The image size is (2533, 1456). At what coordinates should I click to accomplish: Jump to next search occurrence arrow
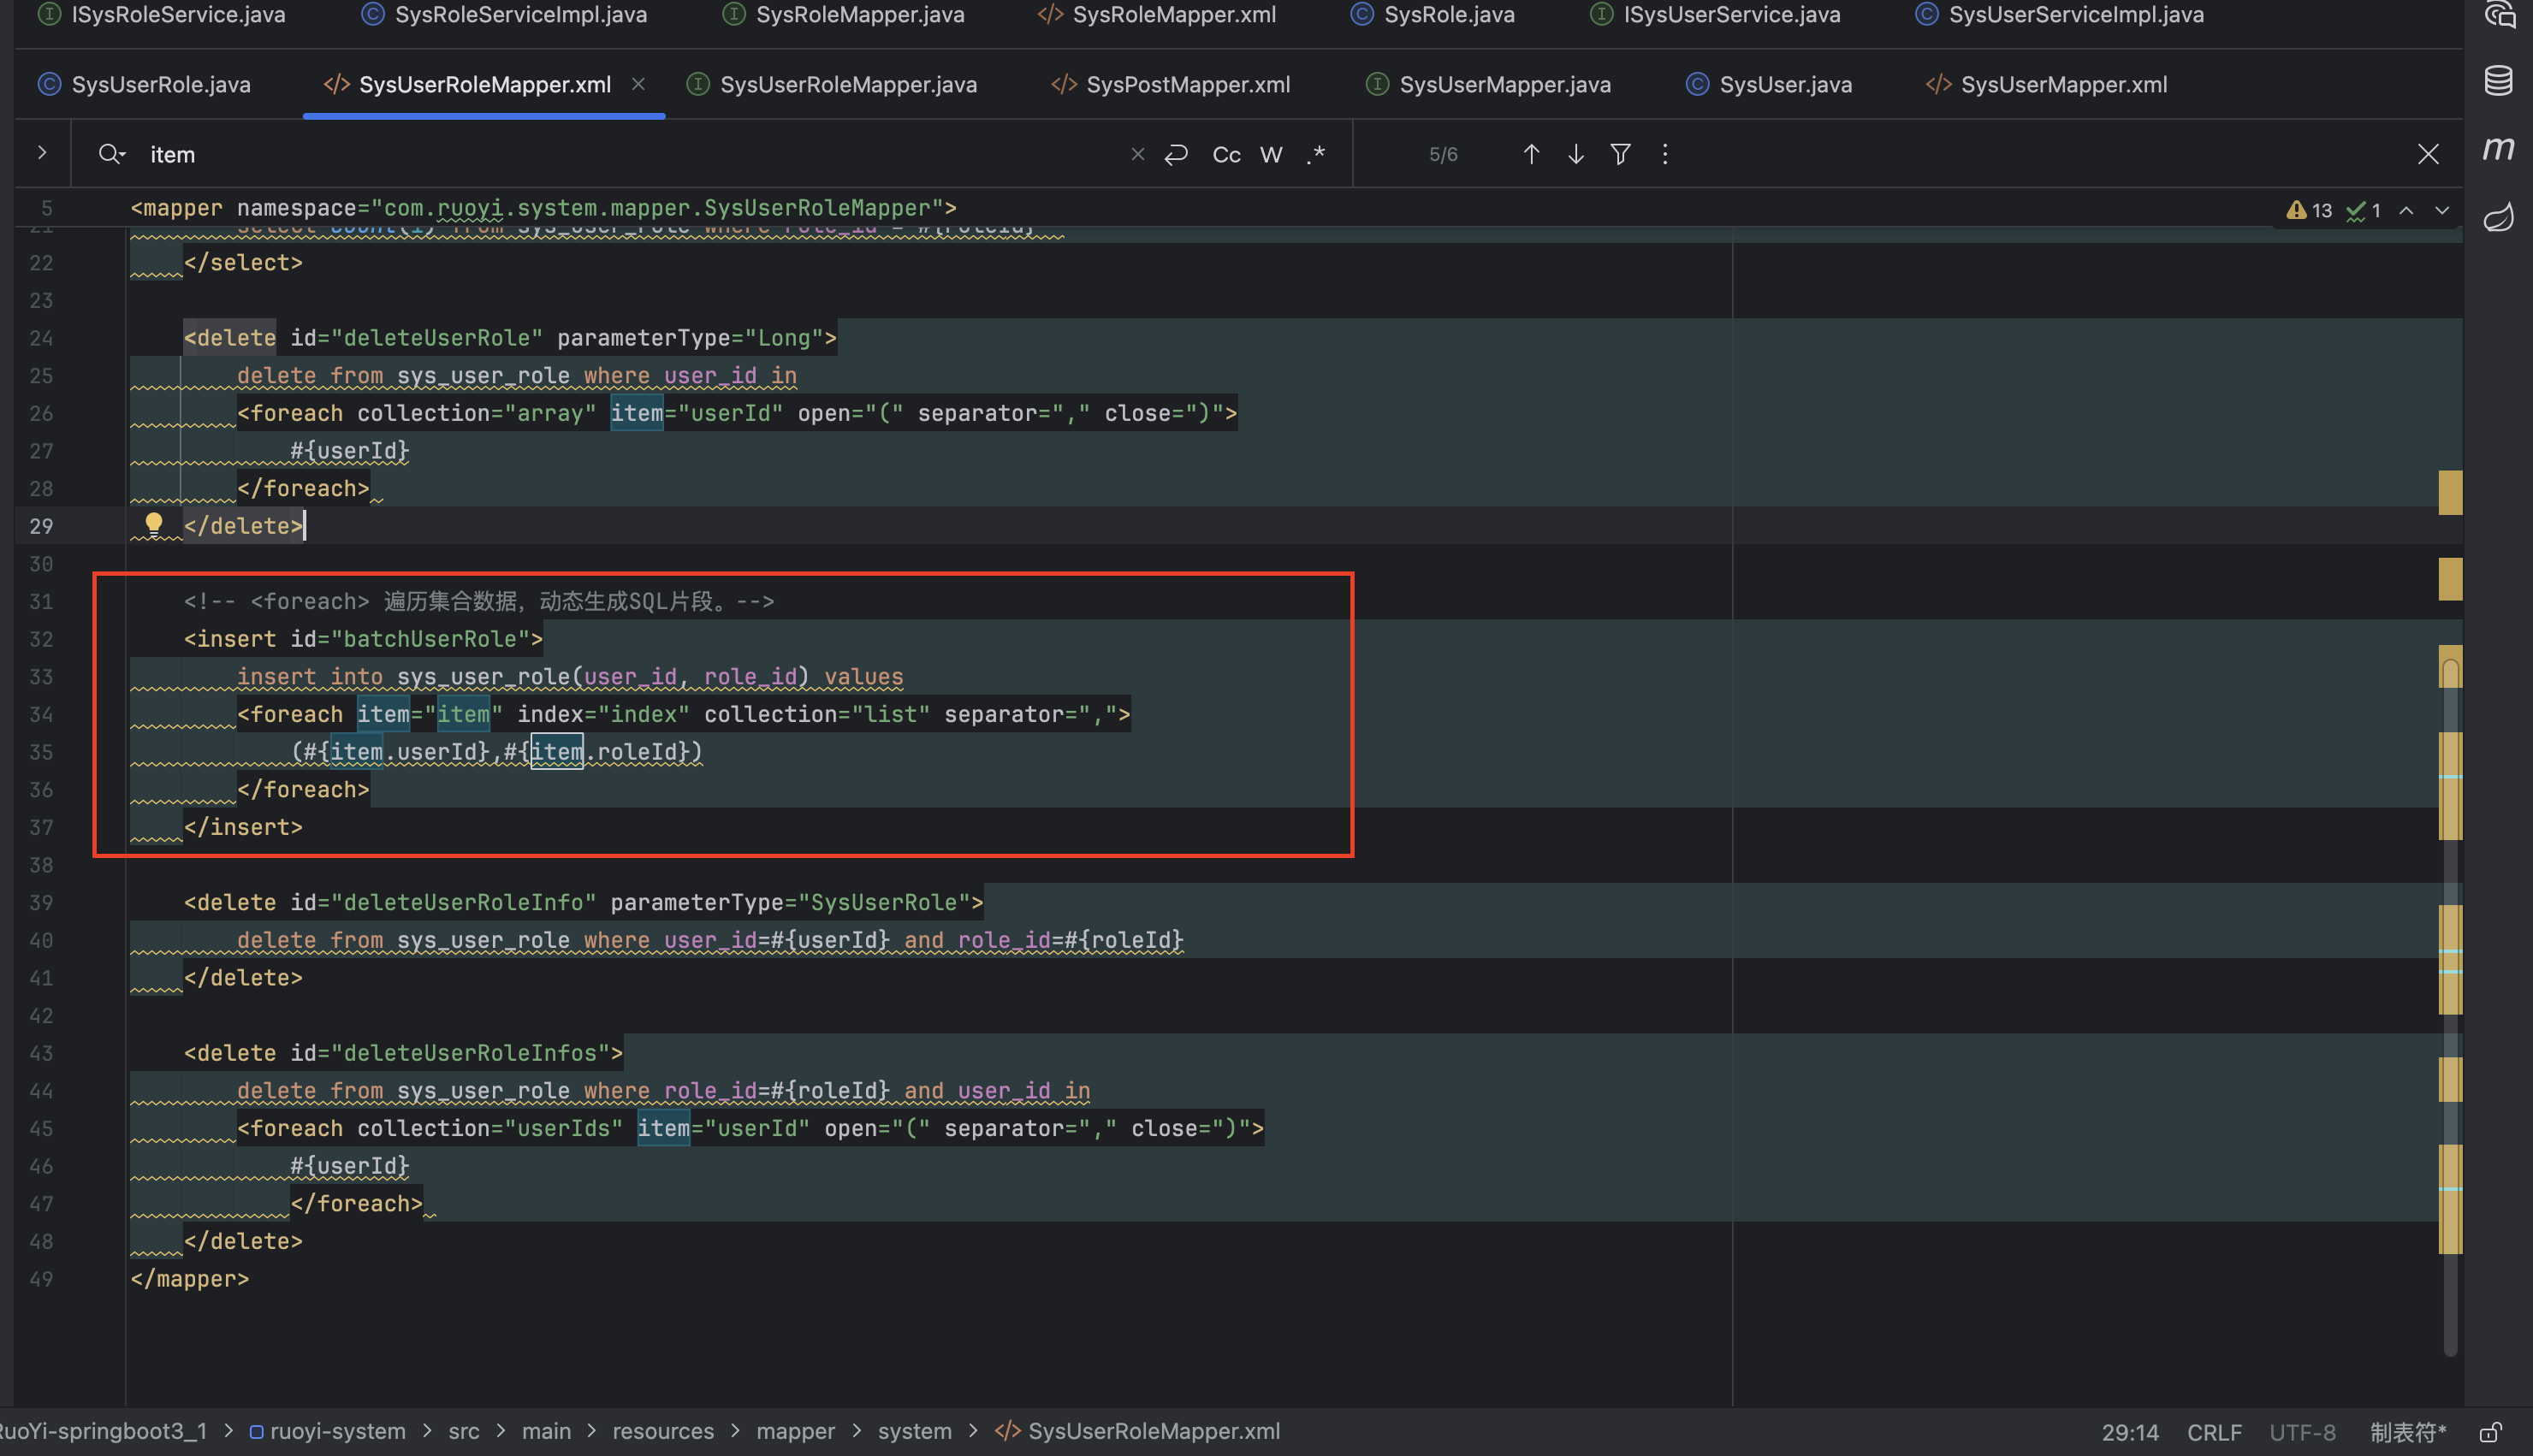pos(1575,154)
